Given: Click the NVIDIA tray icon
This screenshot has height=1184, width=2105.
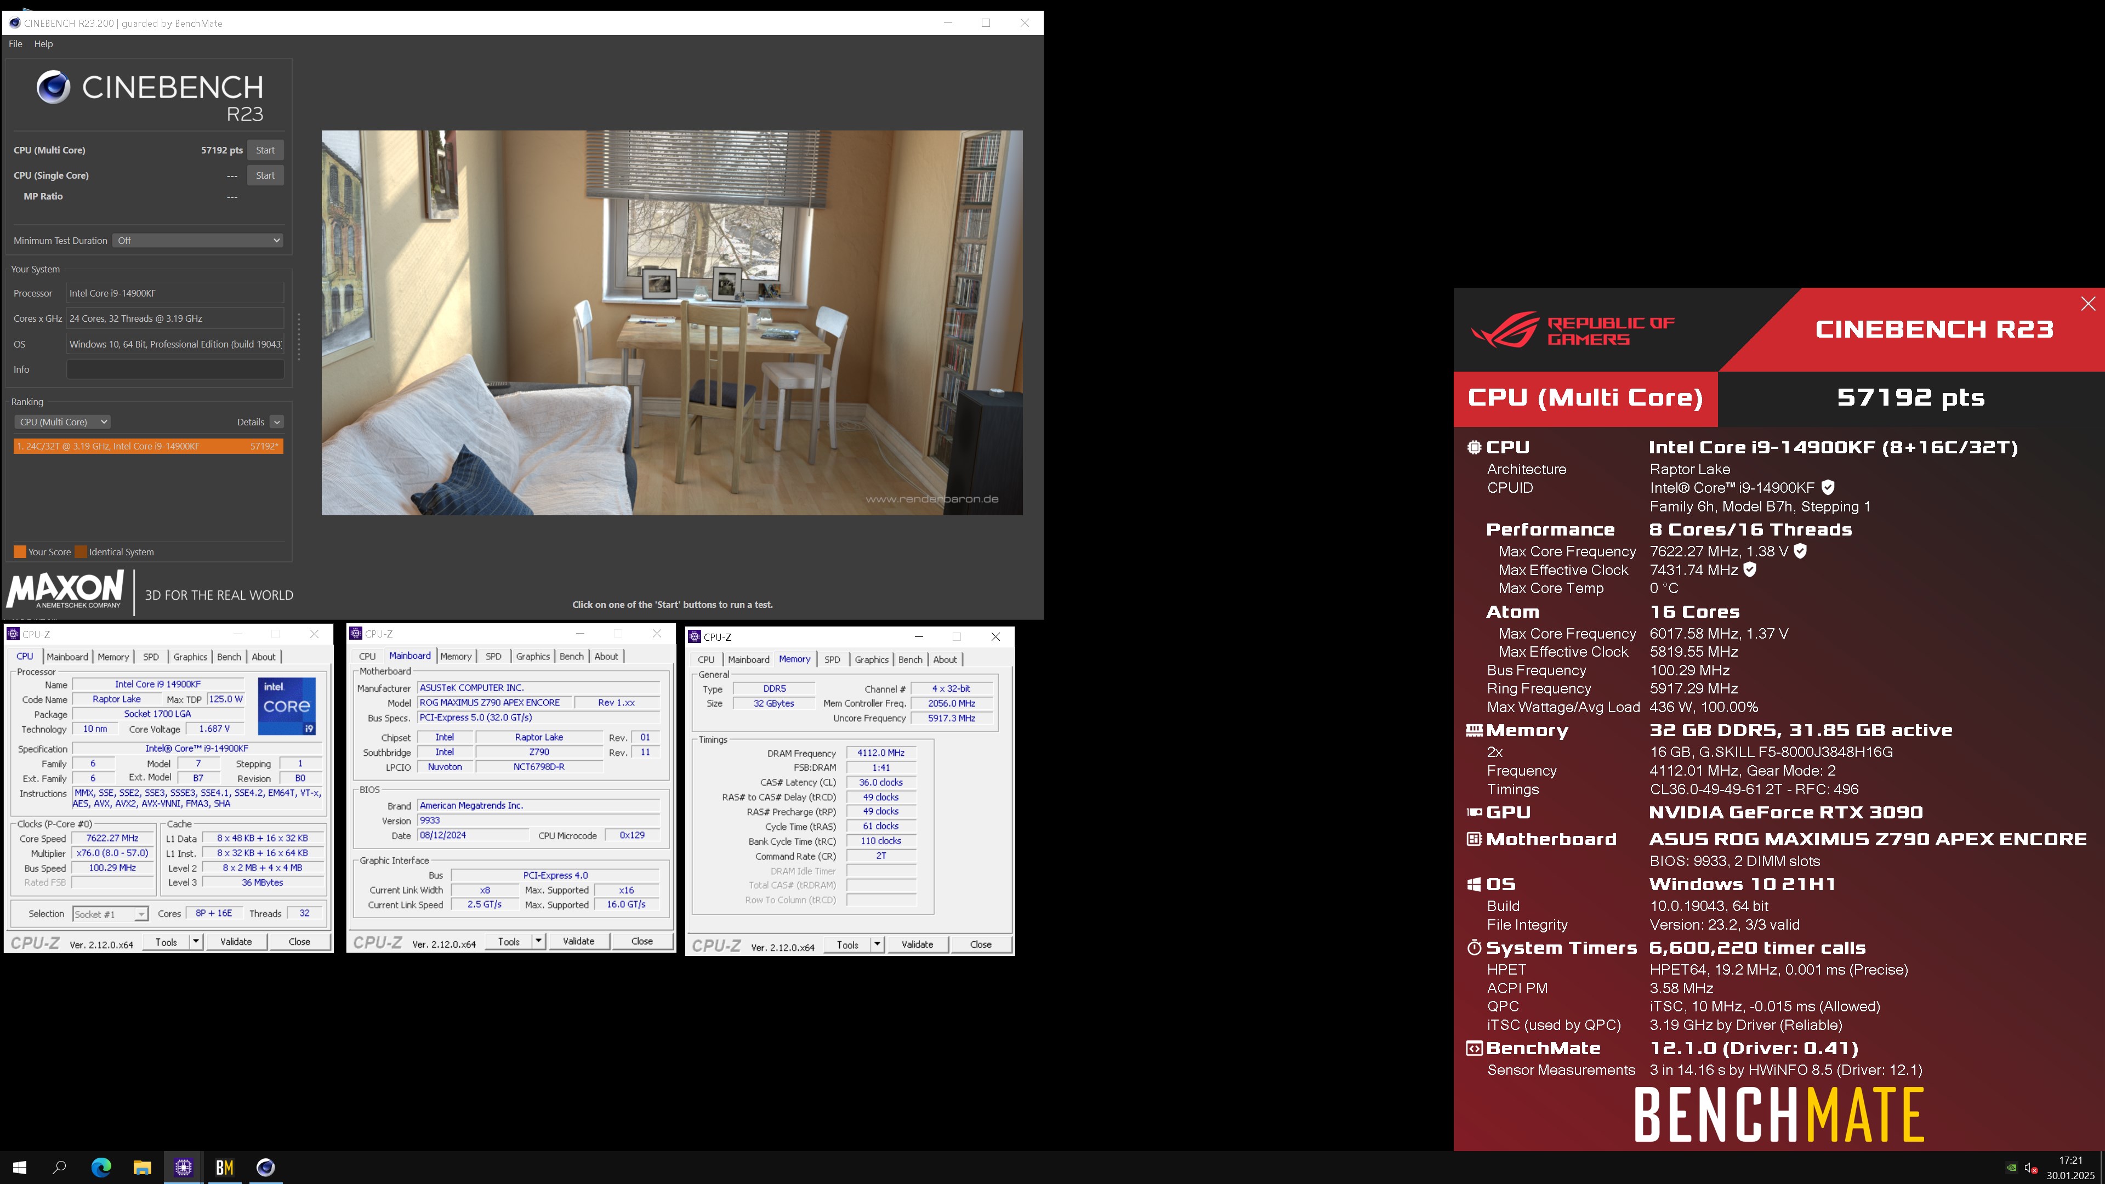Looking at the screenshot, I should tap(2011, 1168).
